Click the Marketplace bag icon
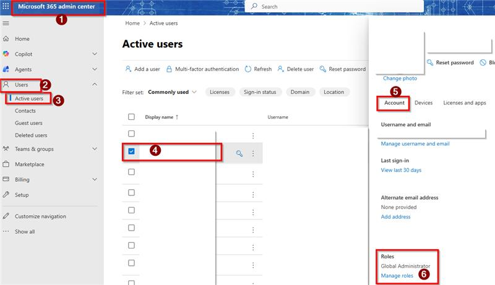Screen dimensions: 495x285 tap(6, 164)
